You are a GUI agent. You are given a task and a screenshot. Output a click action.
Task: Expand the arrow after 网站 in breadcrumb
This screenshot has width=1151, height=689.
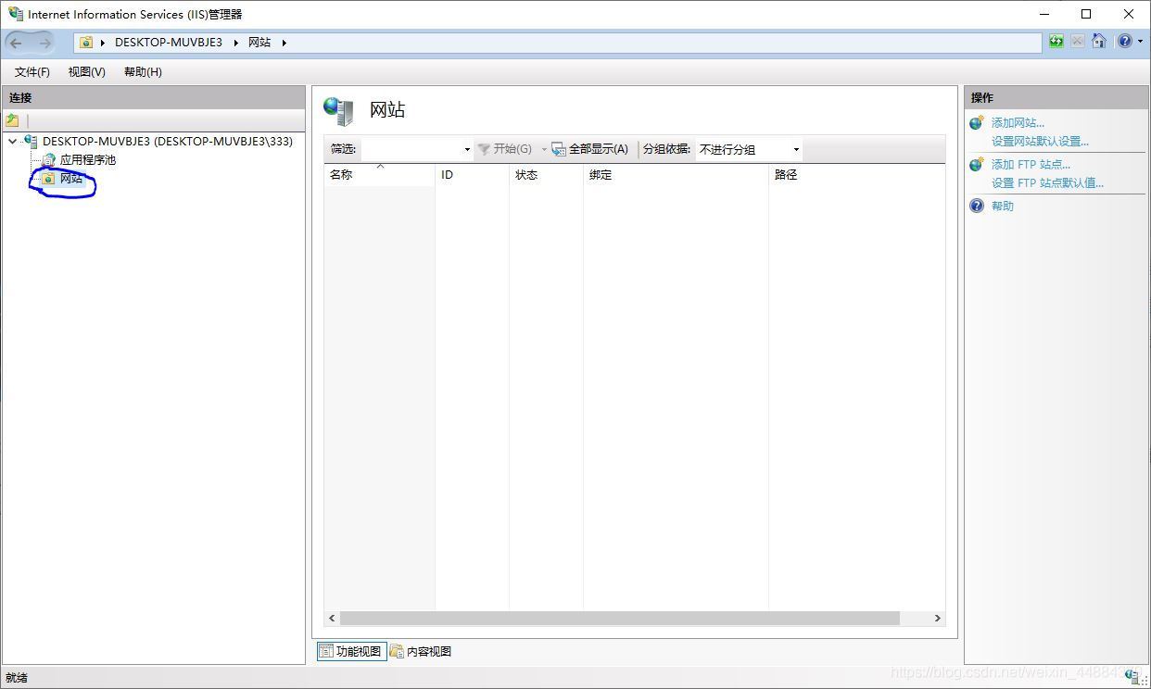click(284, 43)
